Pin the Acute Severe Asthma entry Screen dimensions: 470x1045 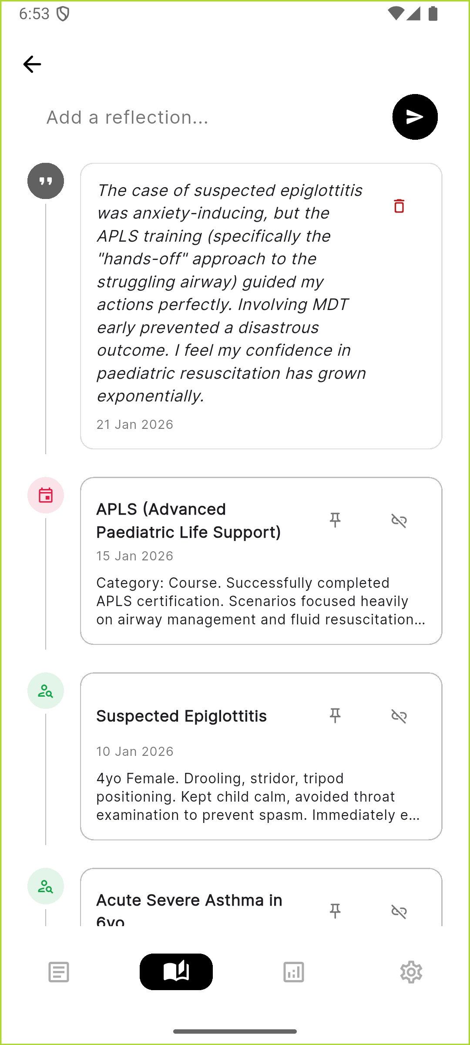(x=335, y=910)
